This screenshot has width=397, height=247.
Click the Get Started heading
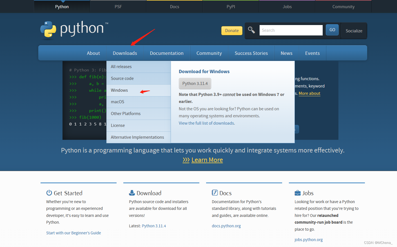tap(68, 193)
